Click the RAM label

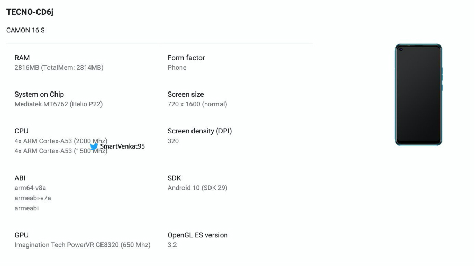(22, 58)
